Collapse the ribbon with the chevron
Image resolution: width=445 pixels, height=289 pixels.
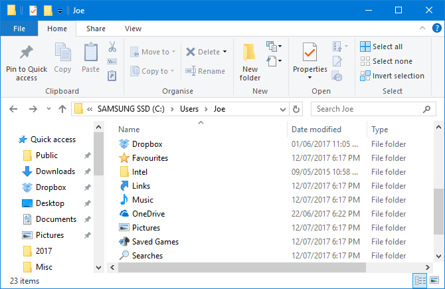pos(422,28)
